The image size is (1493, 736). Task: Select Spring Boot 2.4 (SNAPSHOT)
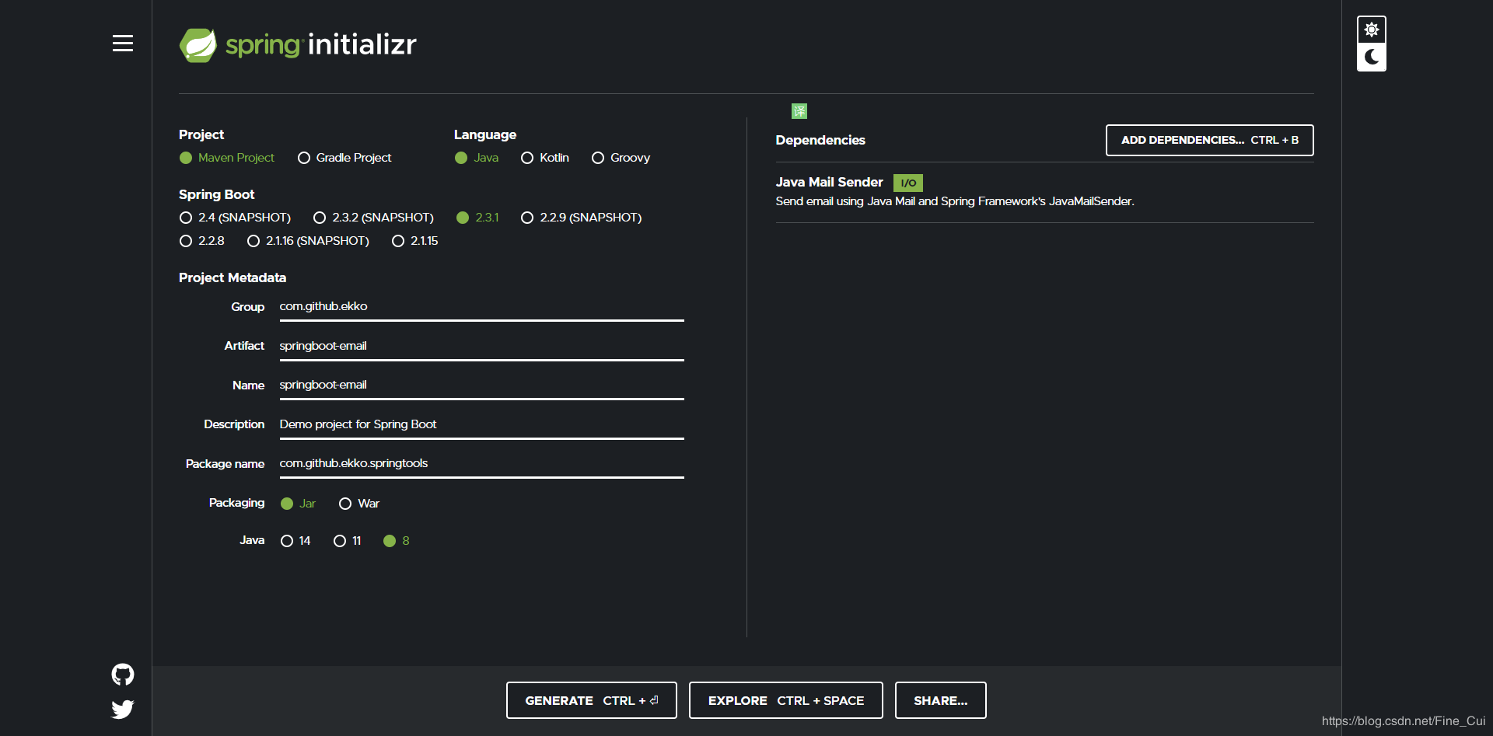pyautogui.click(x=235, y=218)
